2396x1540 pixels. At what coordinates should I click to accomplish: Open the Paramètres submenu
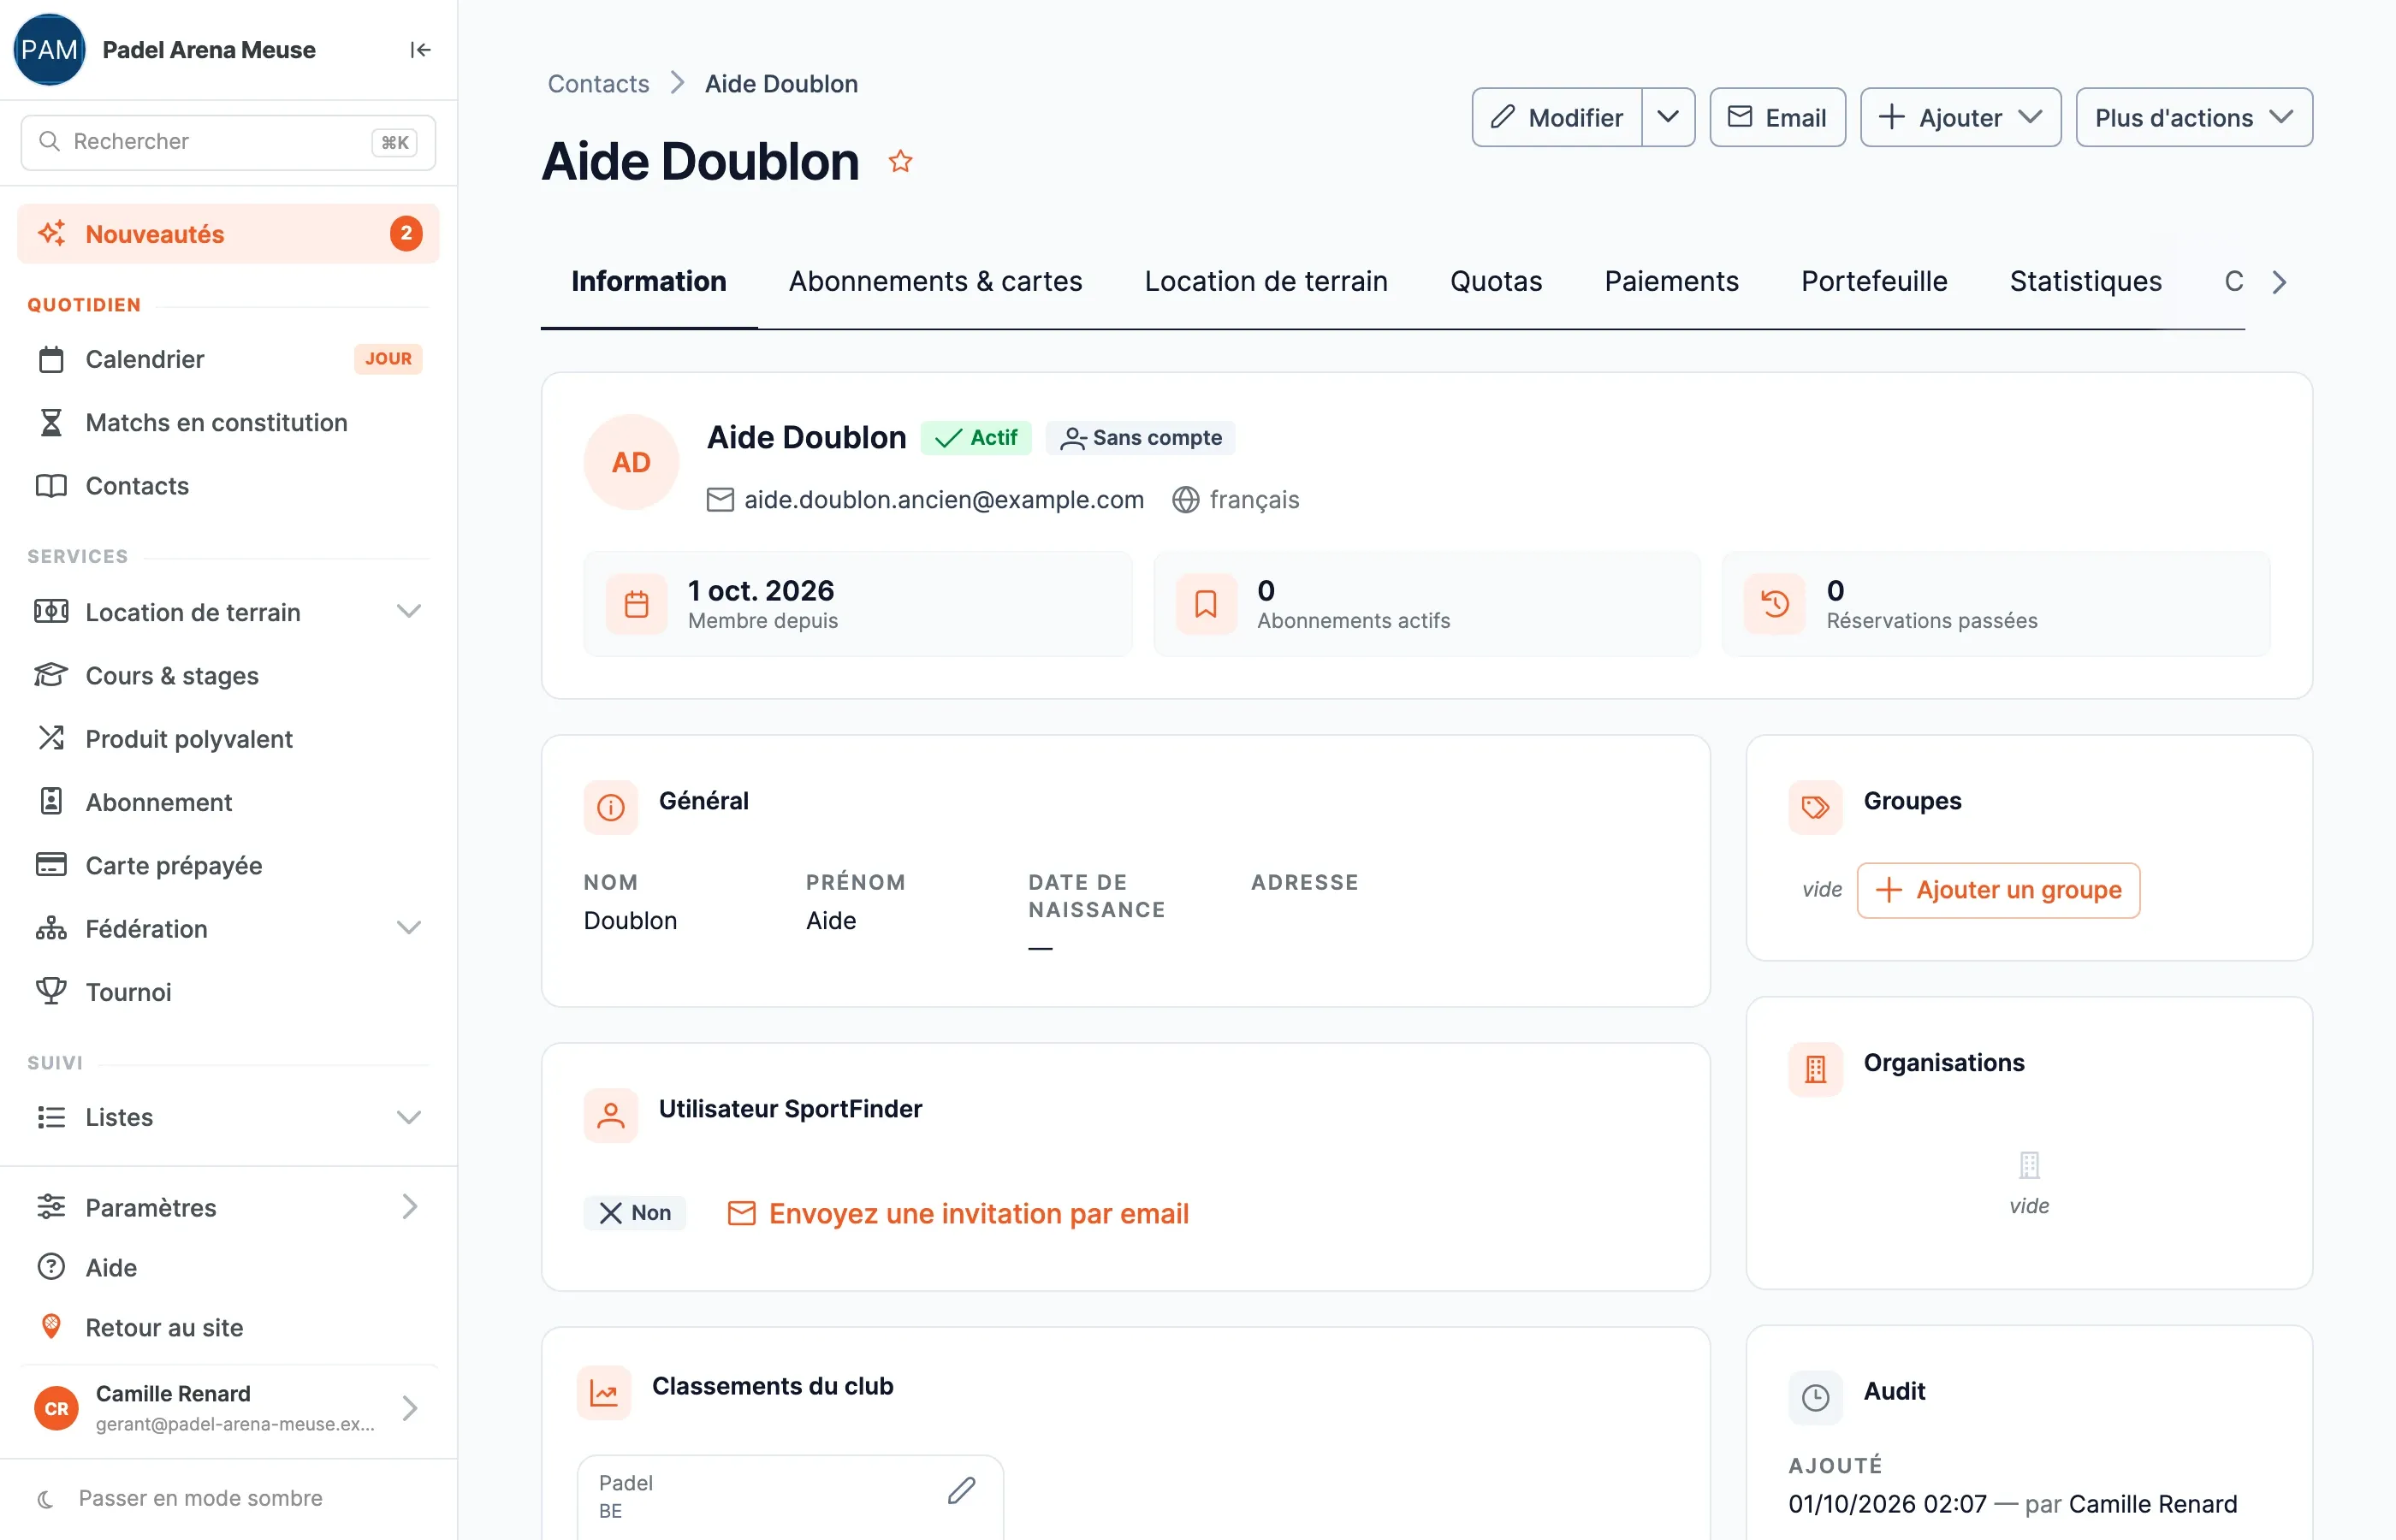pos(228,1207)
